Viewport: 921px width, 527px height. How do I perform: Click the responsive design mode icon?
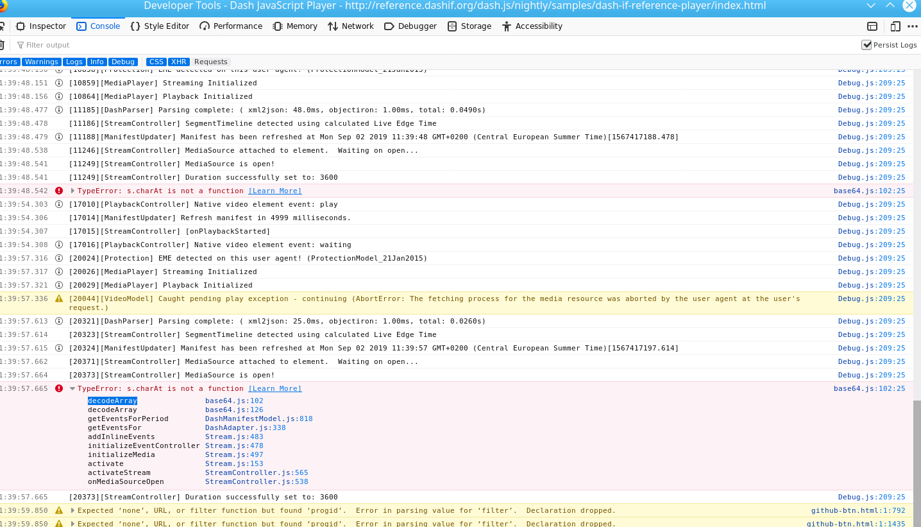tap(895, 26)
